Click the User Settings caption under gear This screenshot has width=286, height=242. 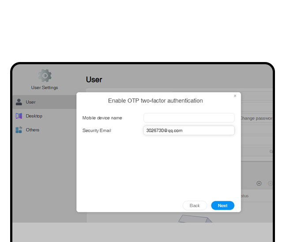[x=45, y=88]
